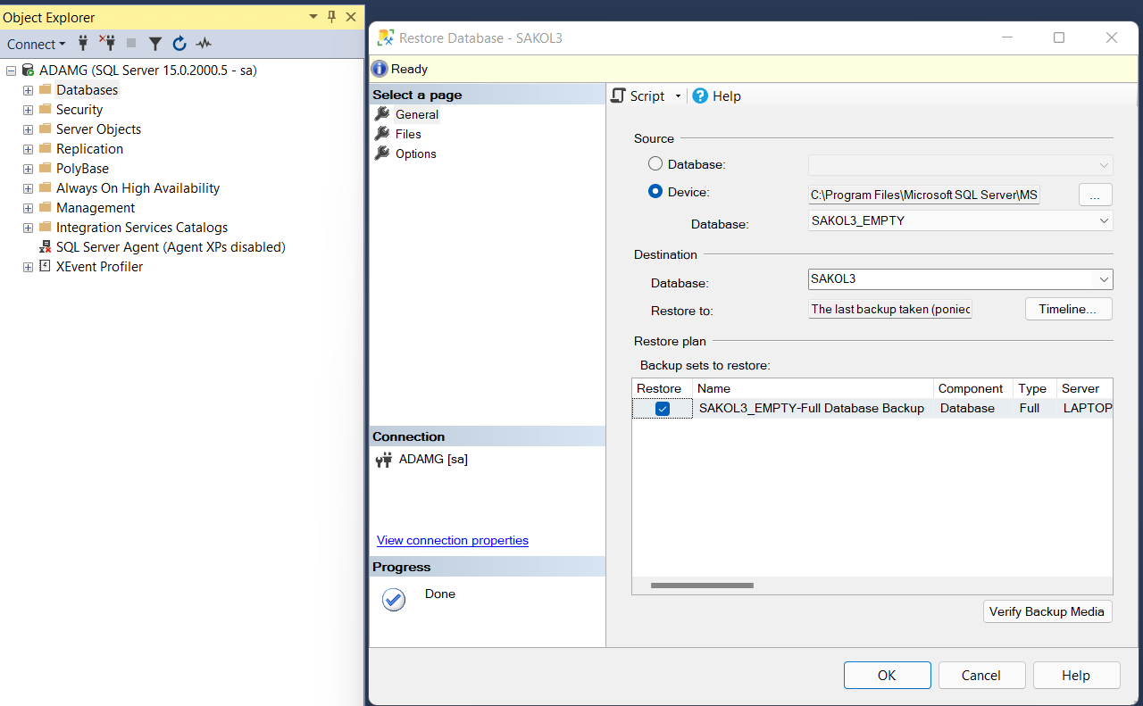Click the Restore to field showing last backup
This screenshot has width=1143, height=706.
890,309
